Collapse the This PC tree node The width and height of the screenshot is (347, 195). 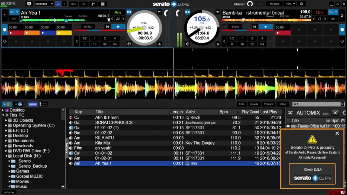click(x=3, y=115)
